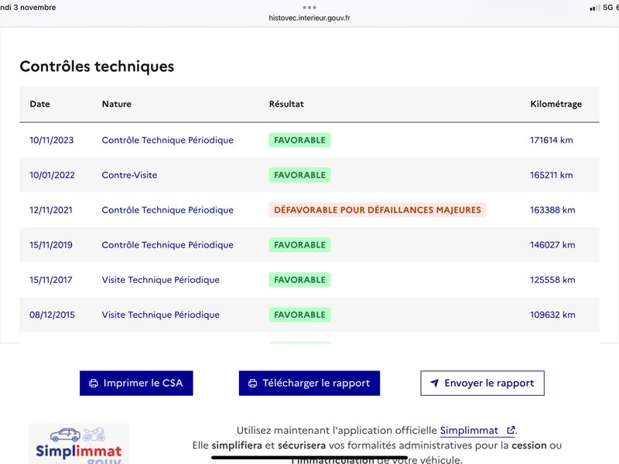This screenshot has width=619, height=464.
Task: Click the FAVORABLE badge for 15/11/2019
Action: 299,244
